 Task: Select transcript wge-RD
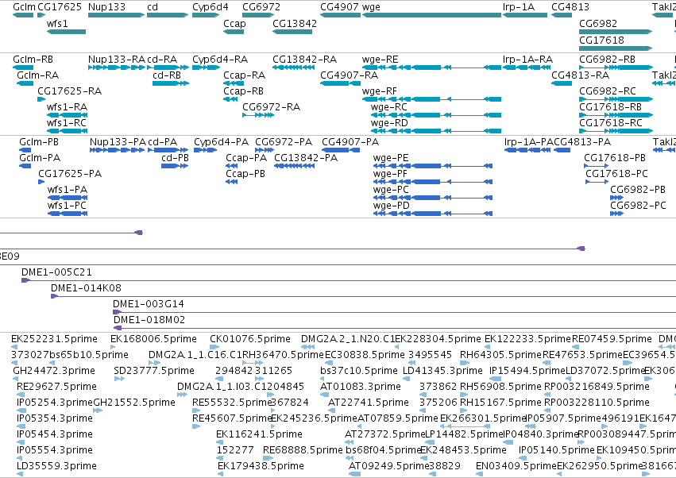(436, 131)
